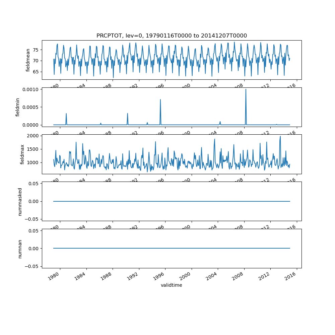Viewport: 335px width, 335px height.
Task: Click the 75 tick on fieldmean axis
Action: 36,50
